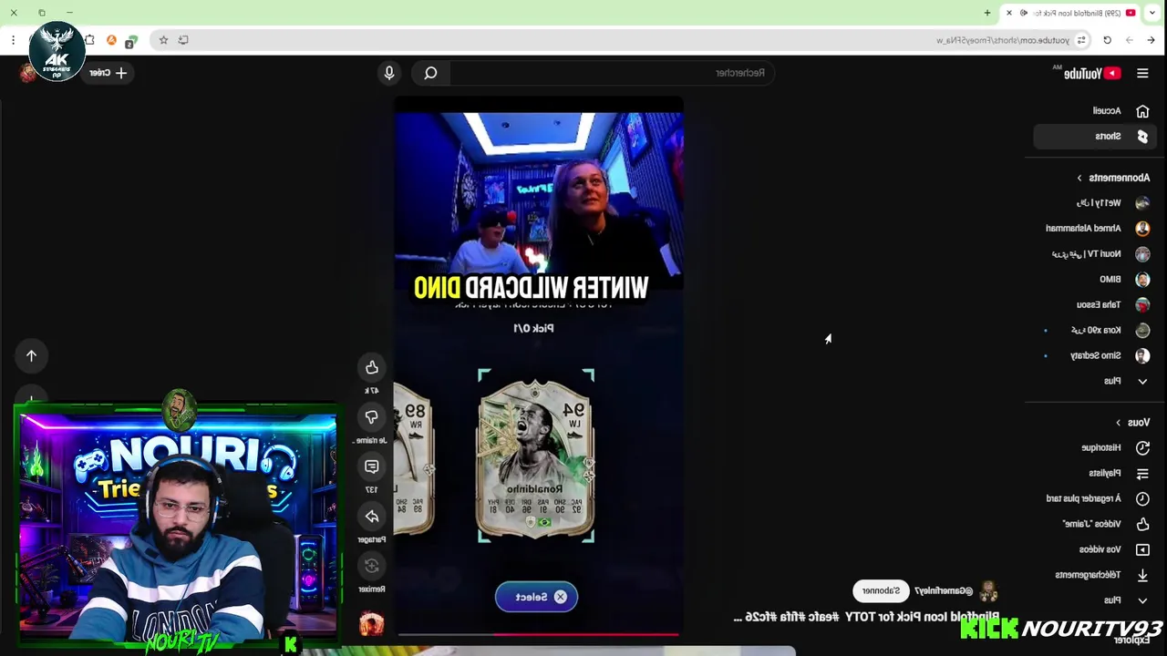The width and height of the screenshot is (1167, 656).
Task: Expand Plus under Téléchargements
Action: pyautogui.click(x=1095, y=600)
